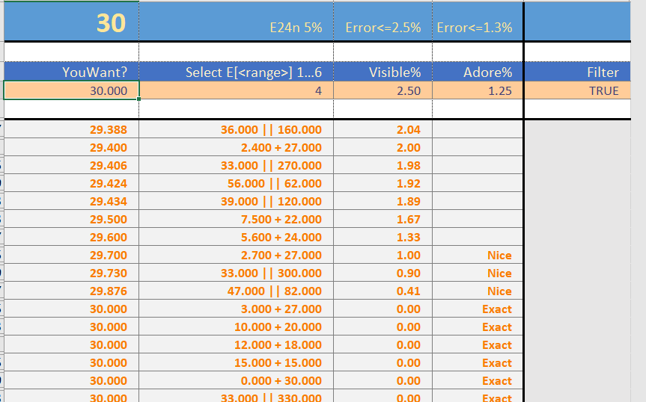
Task: Click the Error<=2.5% cell
Action: click(x=383, y=22)
